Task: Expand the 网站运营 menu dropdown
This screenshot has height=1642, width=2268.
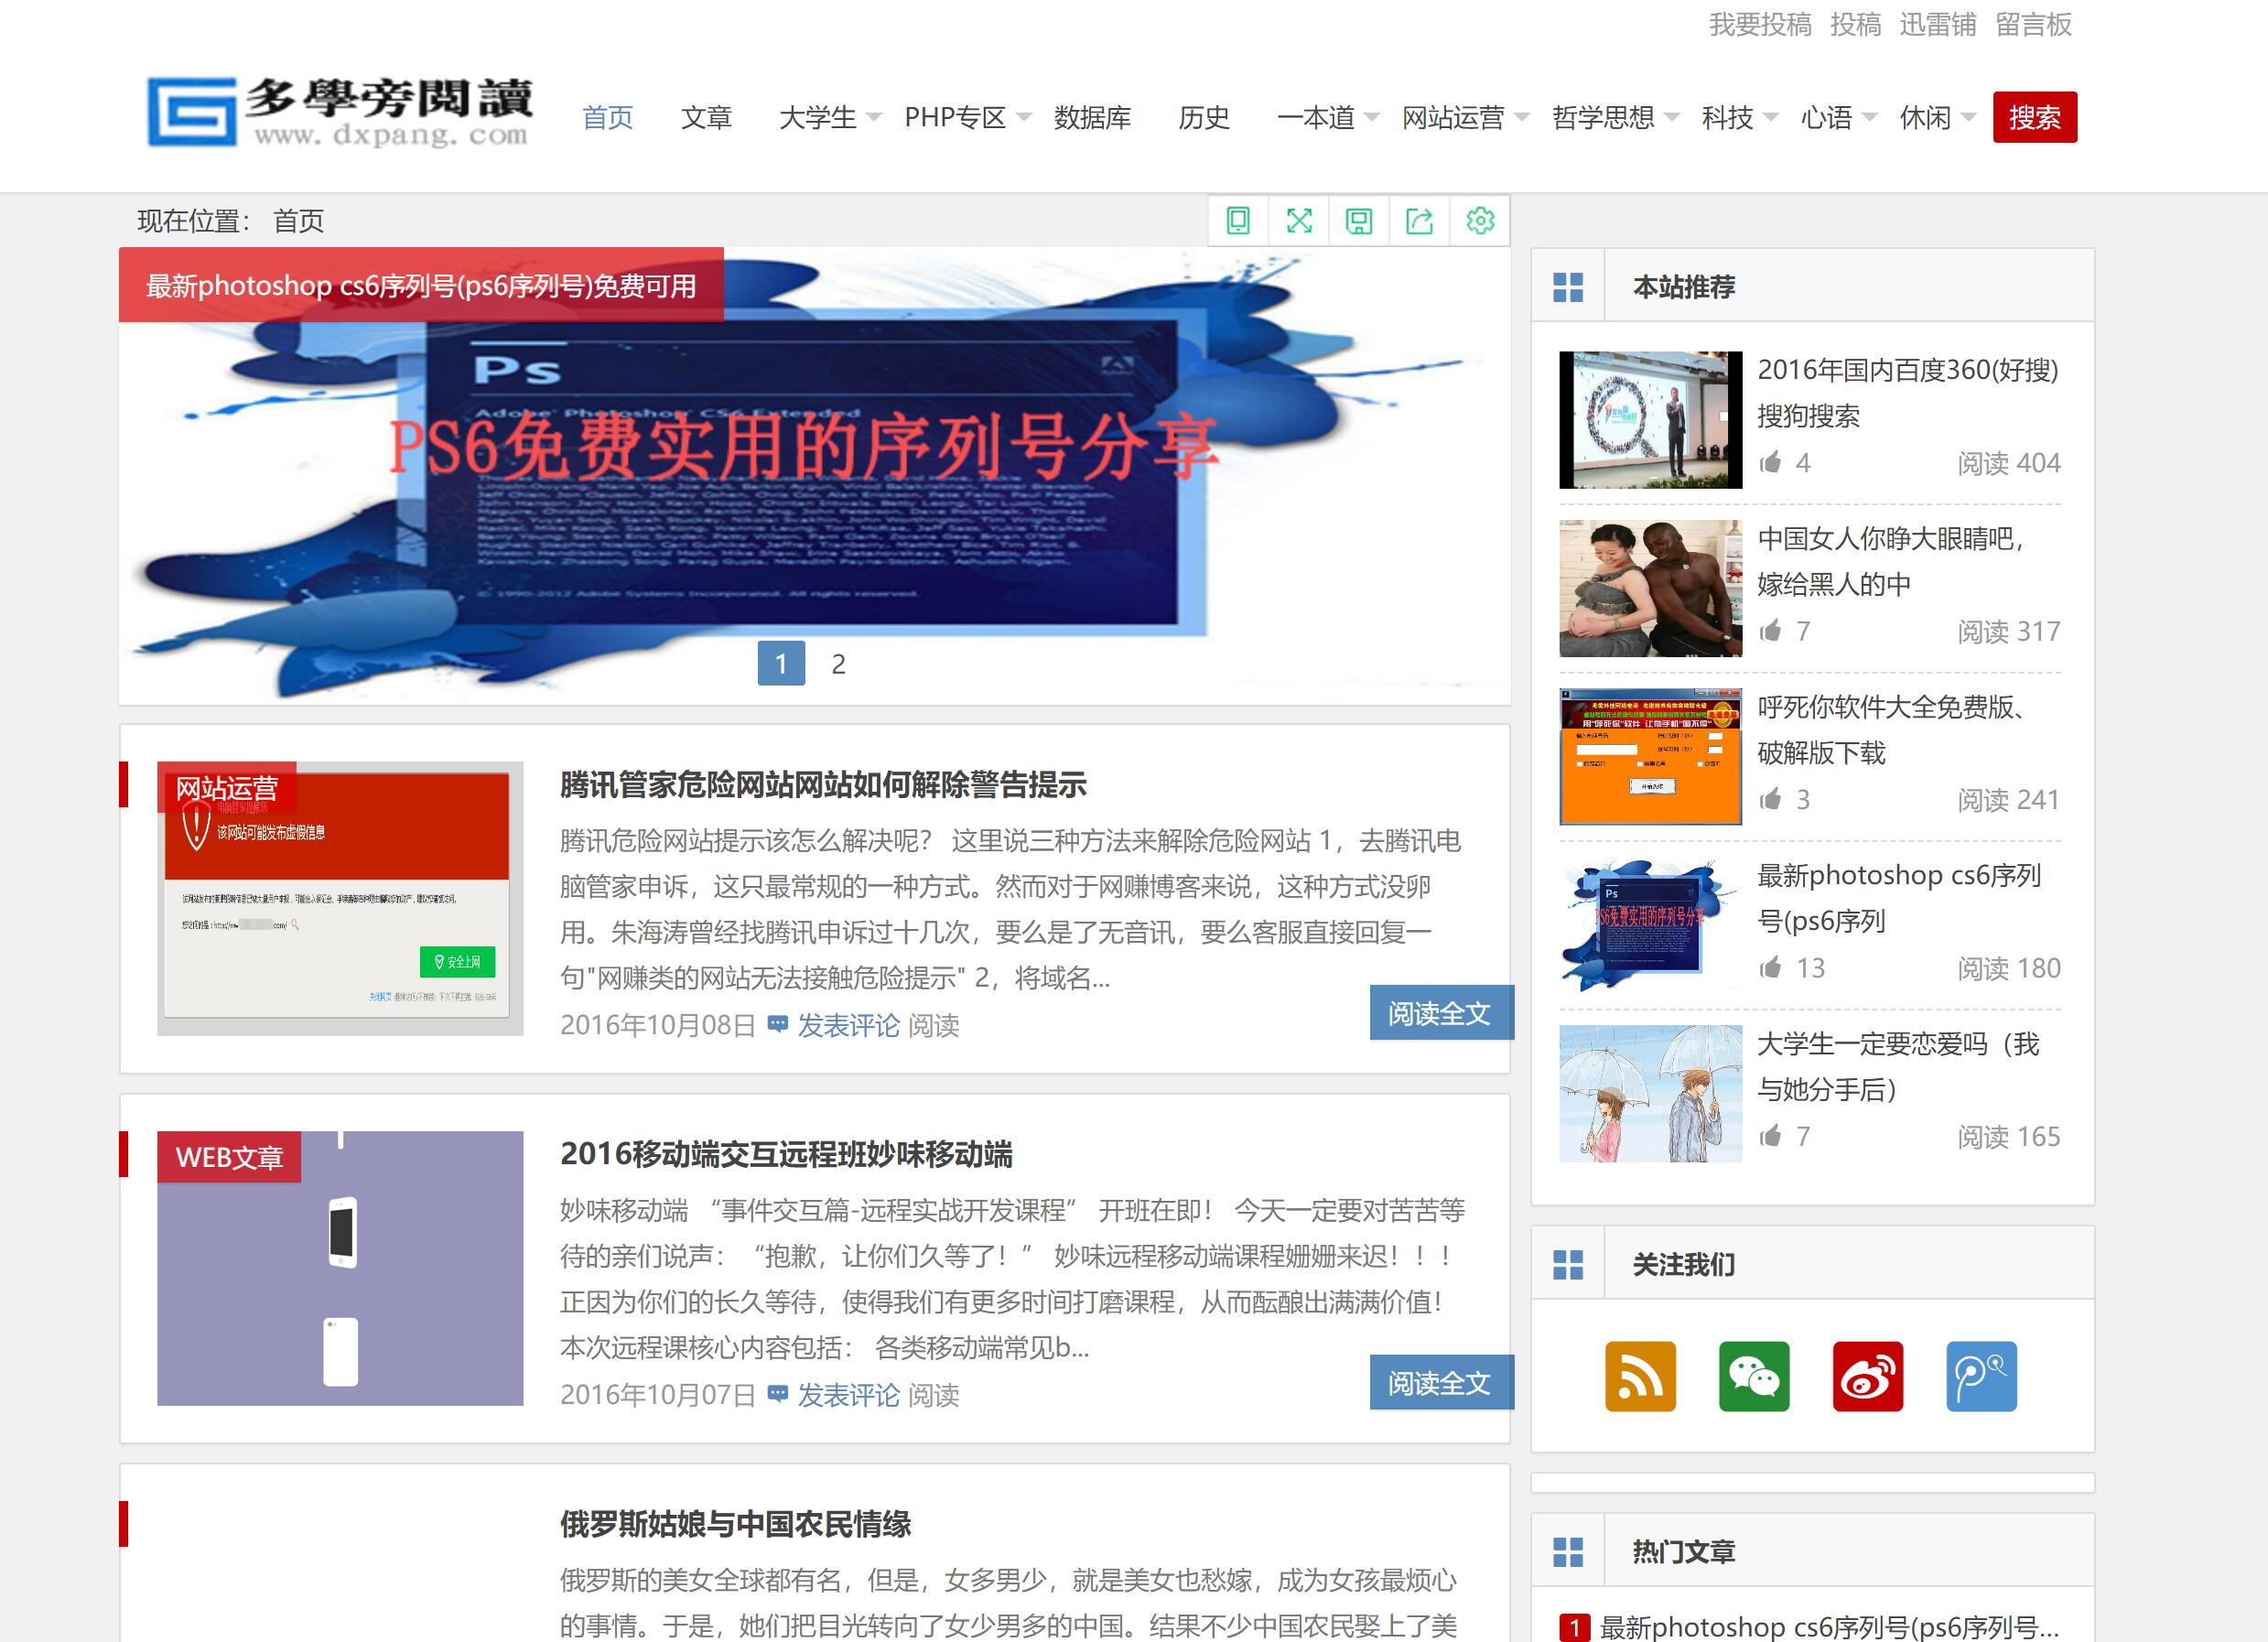Action: (x=1522, y=118)
